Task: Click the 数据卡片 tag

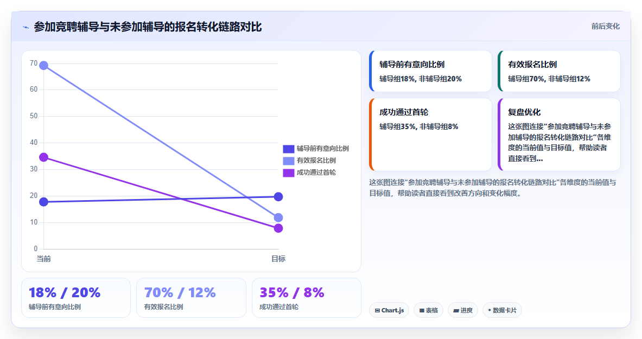Action: [502, 310]
